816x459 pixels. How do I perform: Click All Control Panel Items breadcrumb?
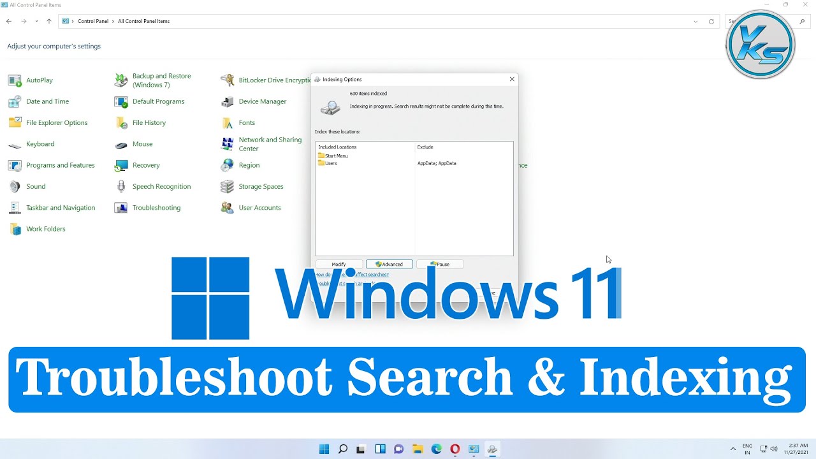(143, 21)
